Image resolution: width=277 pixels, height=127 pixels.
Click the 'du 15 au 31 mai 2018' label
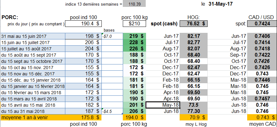(32, 111)
